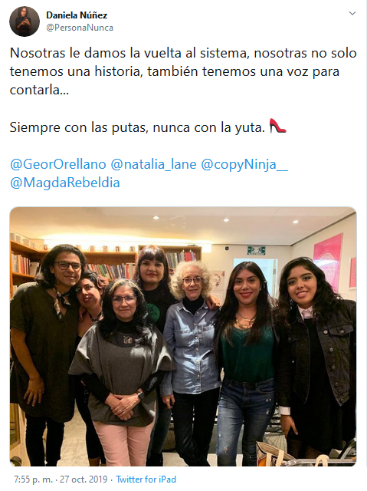The image size is (367, 491).
Task: Click the line Siempre con las putas
Action: click(x=137, y=127)
